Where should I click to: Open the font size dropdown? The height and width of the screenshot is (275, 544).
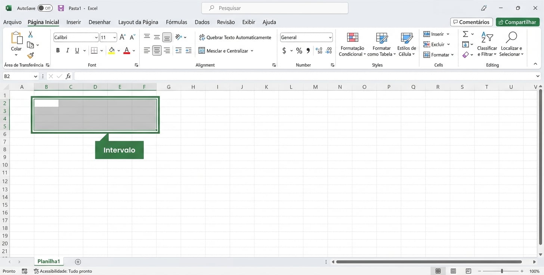114,37
